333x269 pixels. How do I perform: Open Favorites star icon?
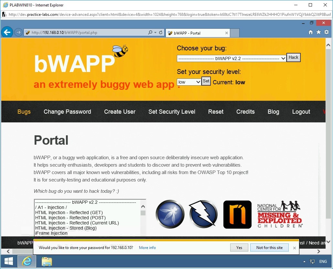click(x=318, y=32)
